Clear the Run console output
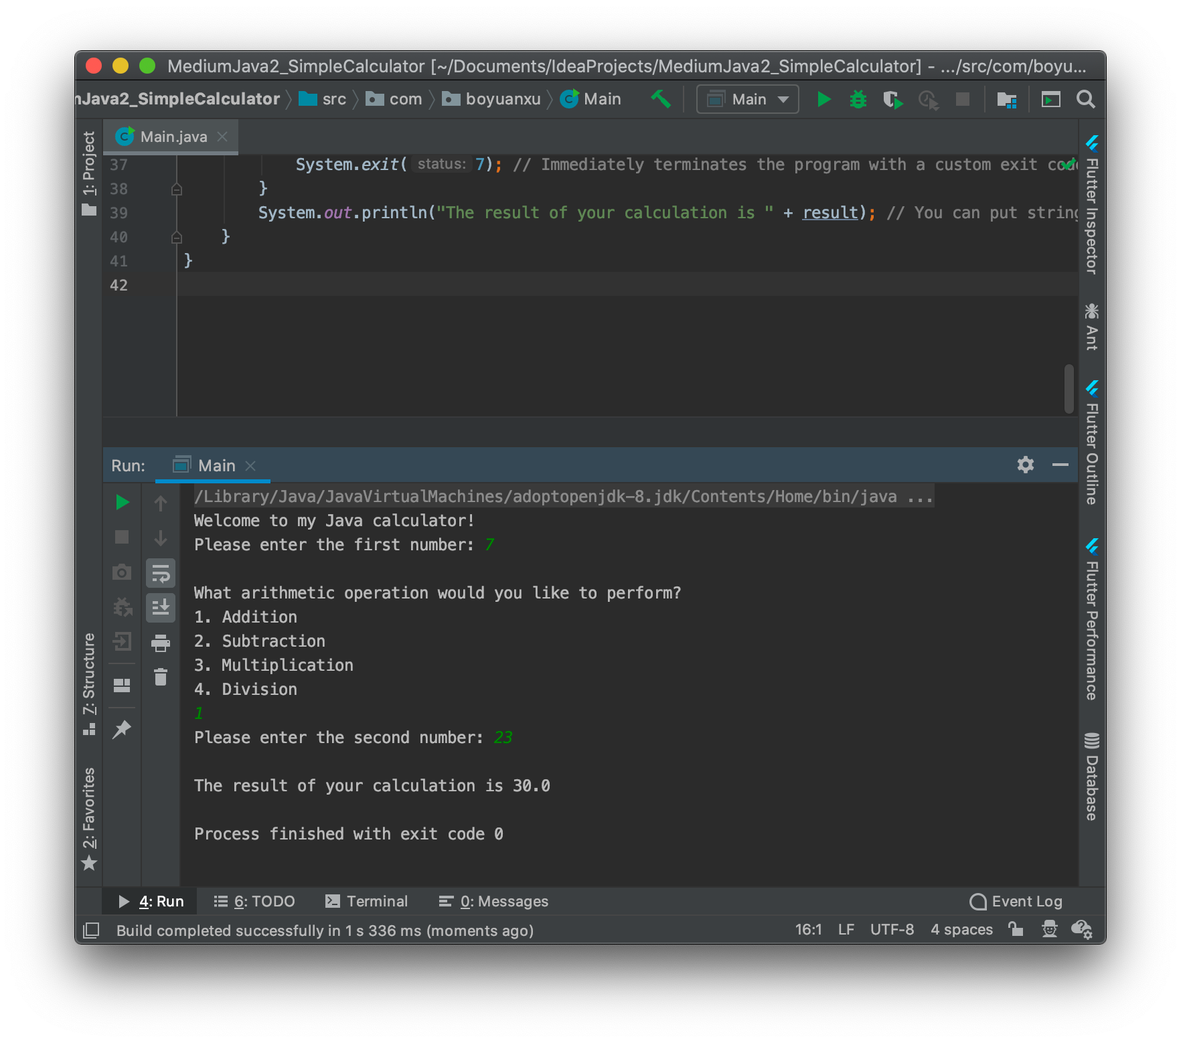The width and height of the screenshot is (1181, 1043). coord(161,677)
